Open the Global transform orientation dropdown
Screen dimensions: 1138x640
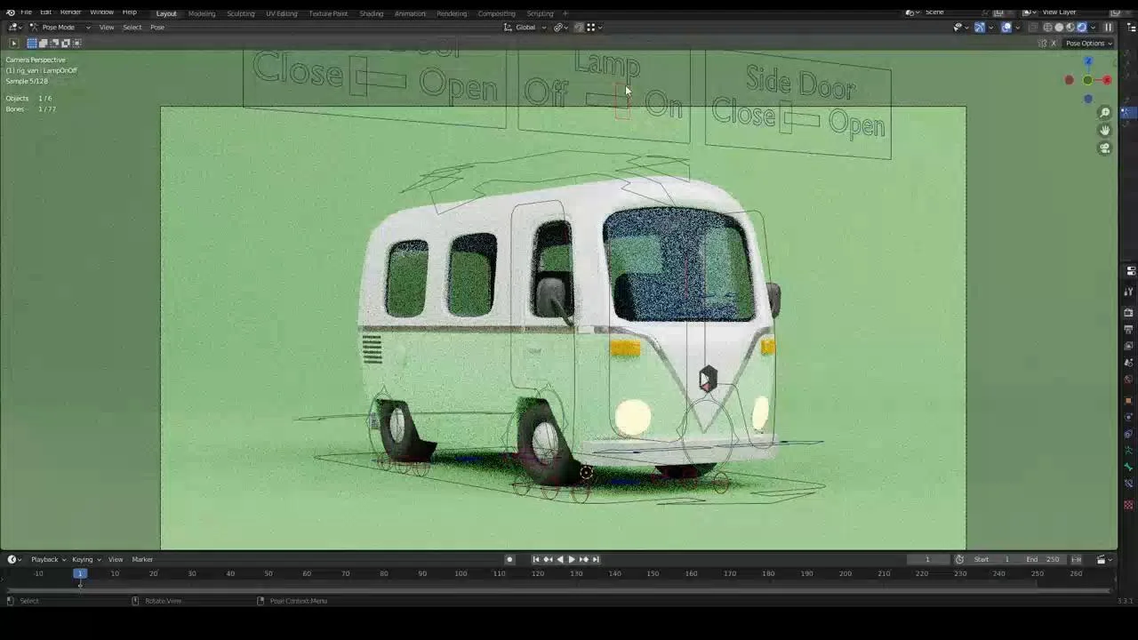[525, 28]
